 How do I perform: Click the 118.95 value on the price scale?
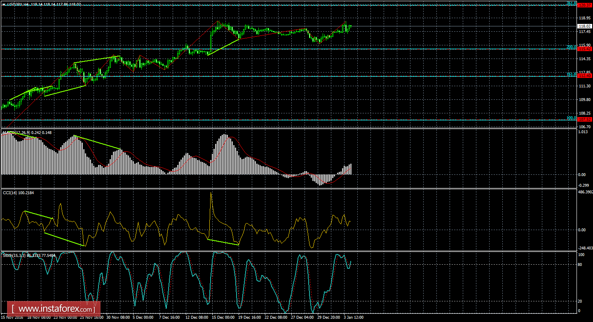point(584,18)
